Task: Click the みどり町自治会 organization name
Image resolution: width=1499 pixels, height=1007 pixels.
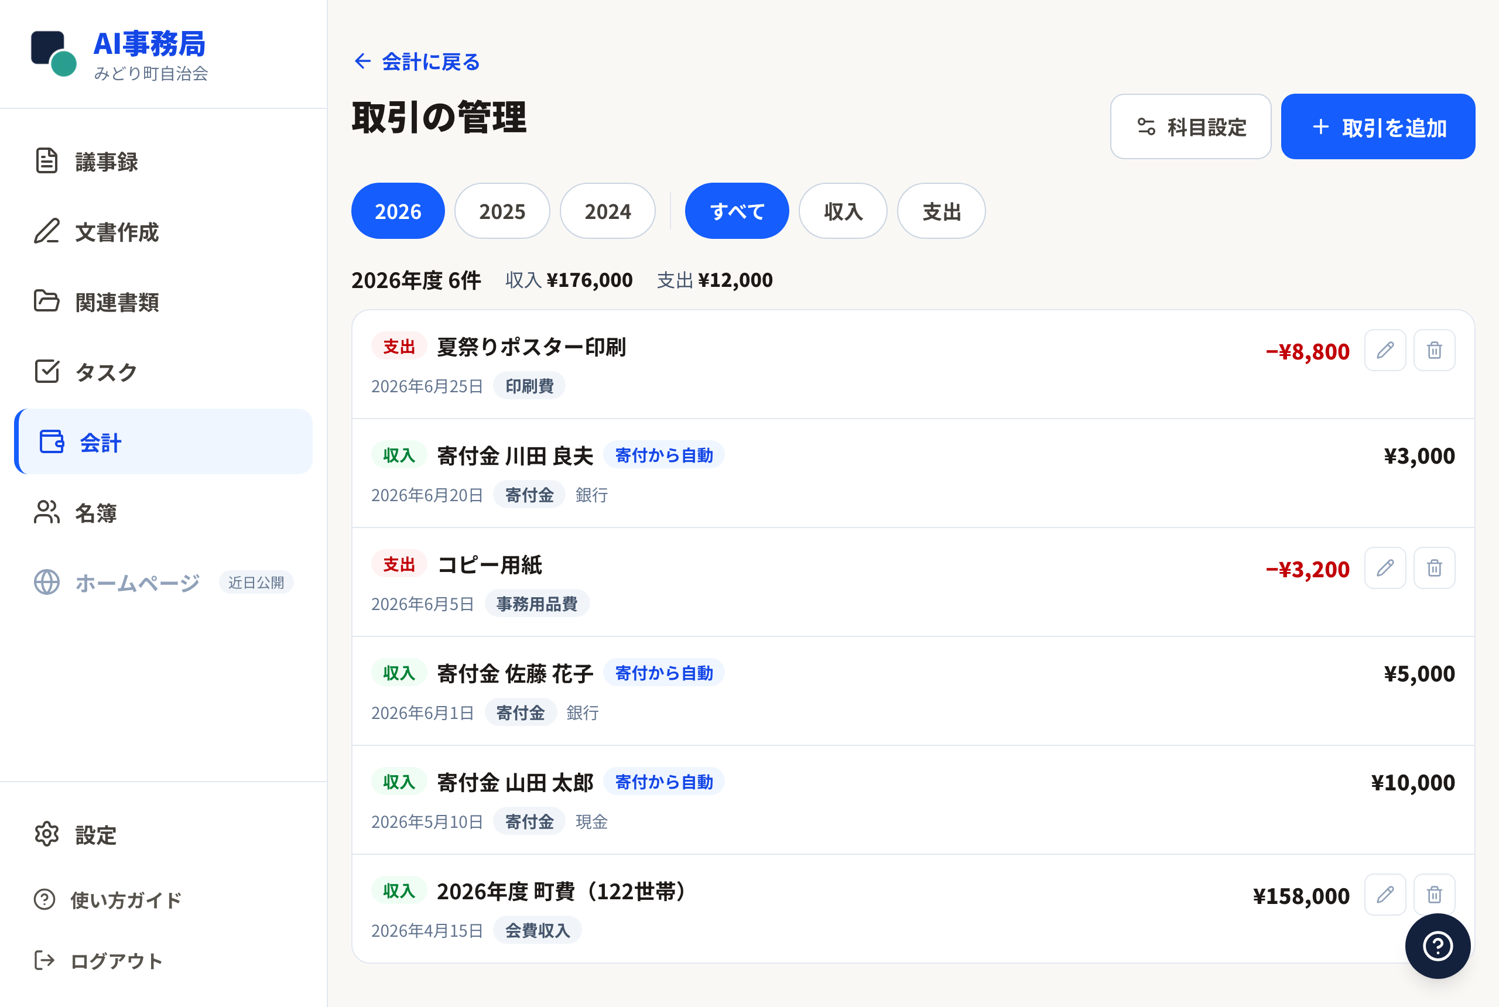Action: coord(150,73)
